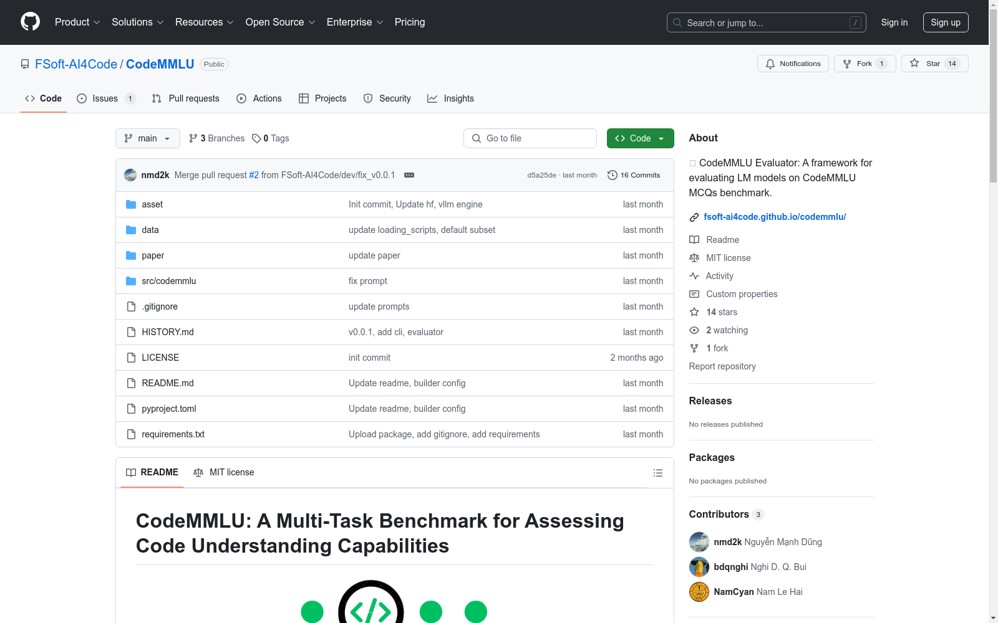The image size is (998, 623).
Task: Open the README.md file
Action: tap(168, 383)
